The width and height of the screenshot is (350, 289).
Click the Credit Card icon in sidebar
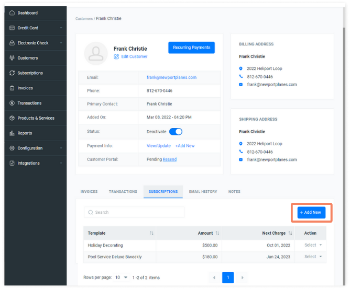tap(12, 28)
